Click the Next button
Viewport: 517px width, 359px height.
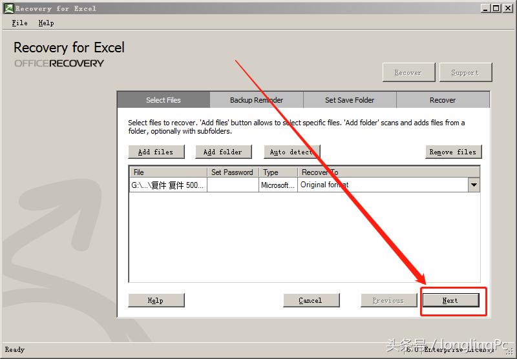(x=450, y=300)
